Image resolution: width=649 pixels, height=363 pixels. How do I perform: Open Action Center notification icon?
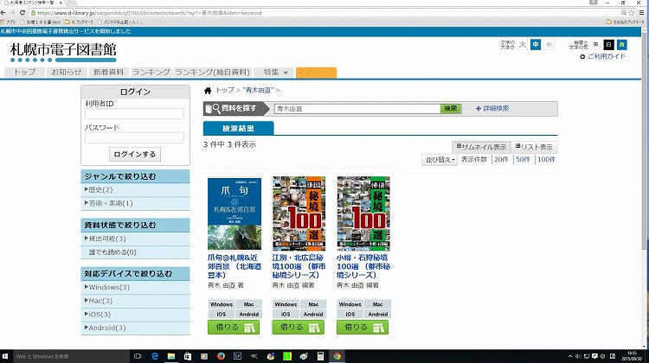[594, 356]
